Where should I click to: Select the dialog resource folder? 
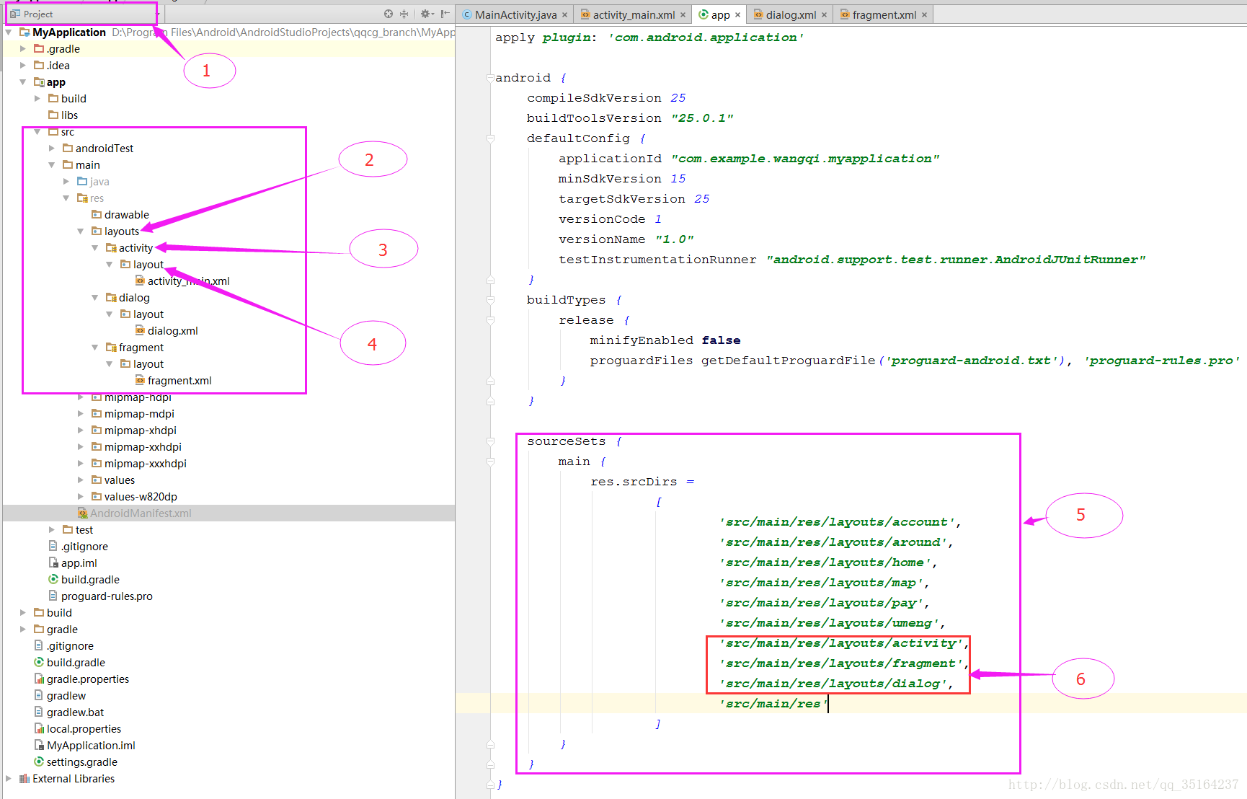click(134, 297)
